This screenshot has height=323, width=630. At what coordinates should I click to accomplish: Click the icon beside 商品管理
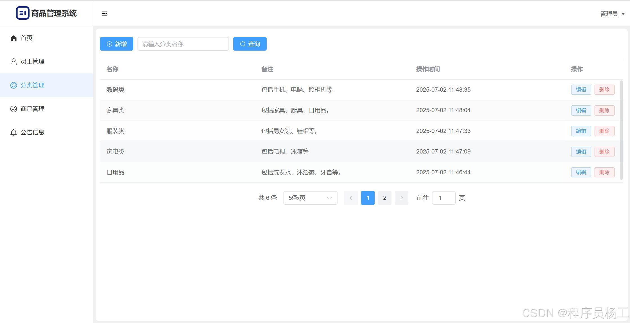[x=13, y=109]
